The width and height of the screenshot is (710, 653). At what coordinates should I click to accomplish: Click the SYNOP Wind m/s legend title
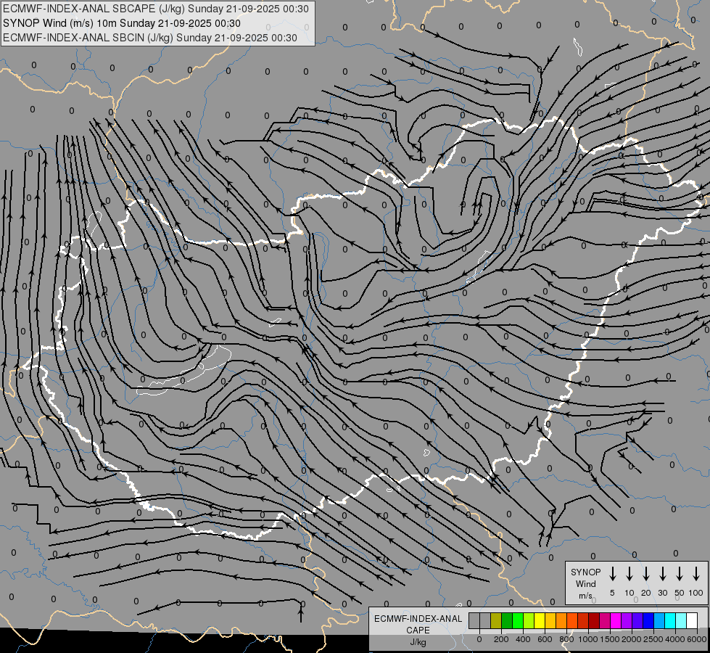[585, 583]
